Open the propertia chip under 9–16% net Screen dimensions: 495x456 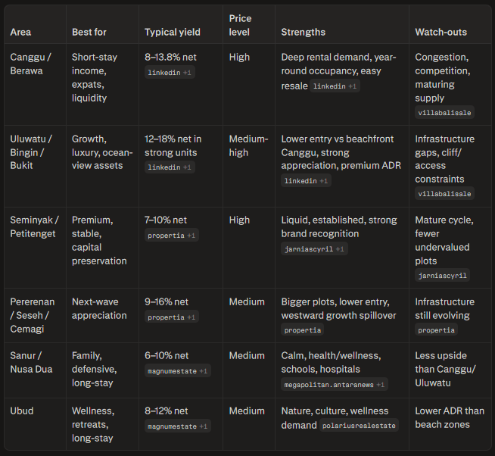point(171,317)
